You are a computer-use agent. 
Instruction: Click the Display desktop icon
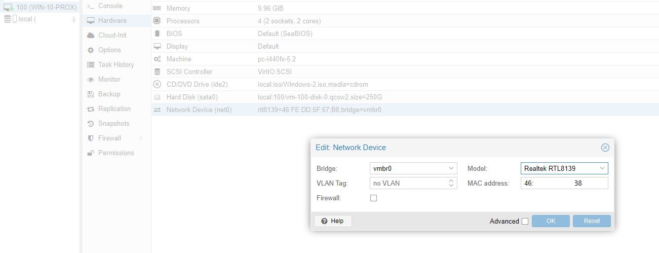point(157,46)
